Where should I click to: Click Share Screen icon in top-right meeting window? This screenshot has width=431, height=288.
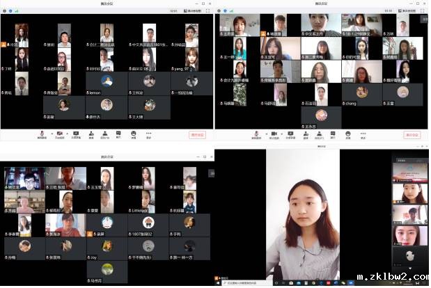[x=290, y=134]
